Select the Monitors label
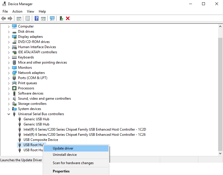This screenshot has height=175, width=223. click(x=25, y=68)
